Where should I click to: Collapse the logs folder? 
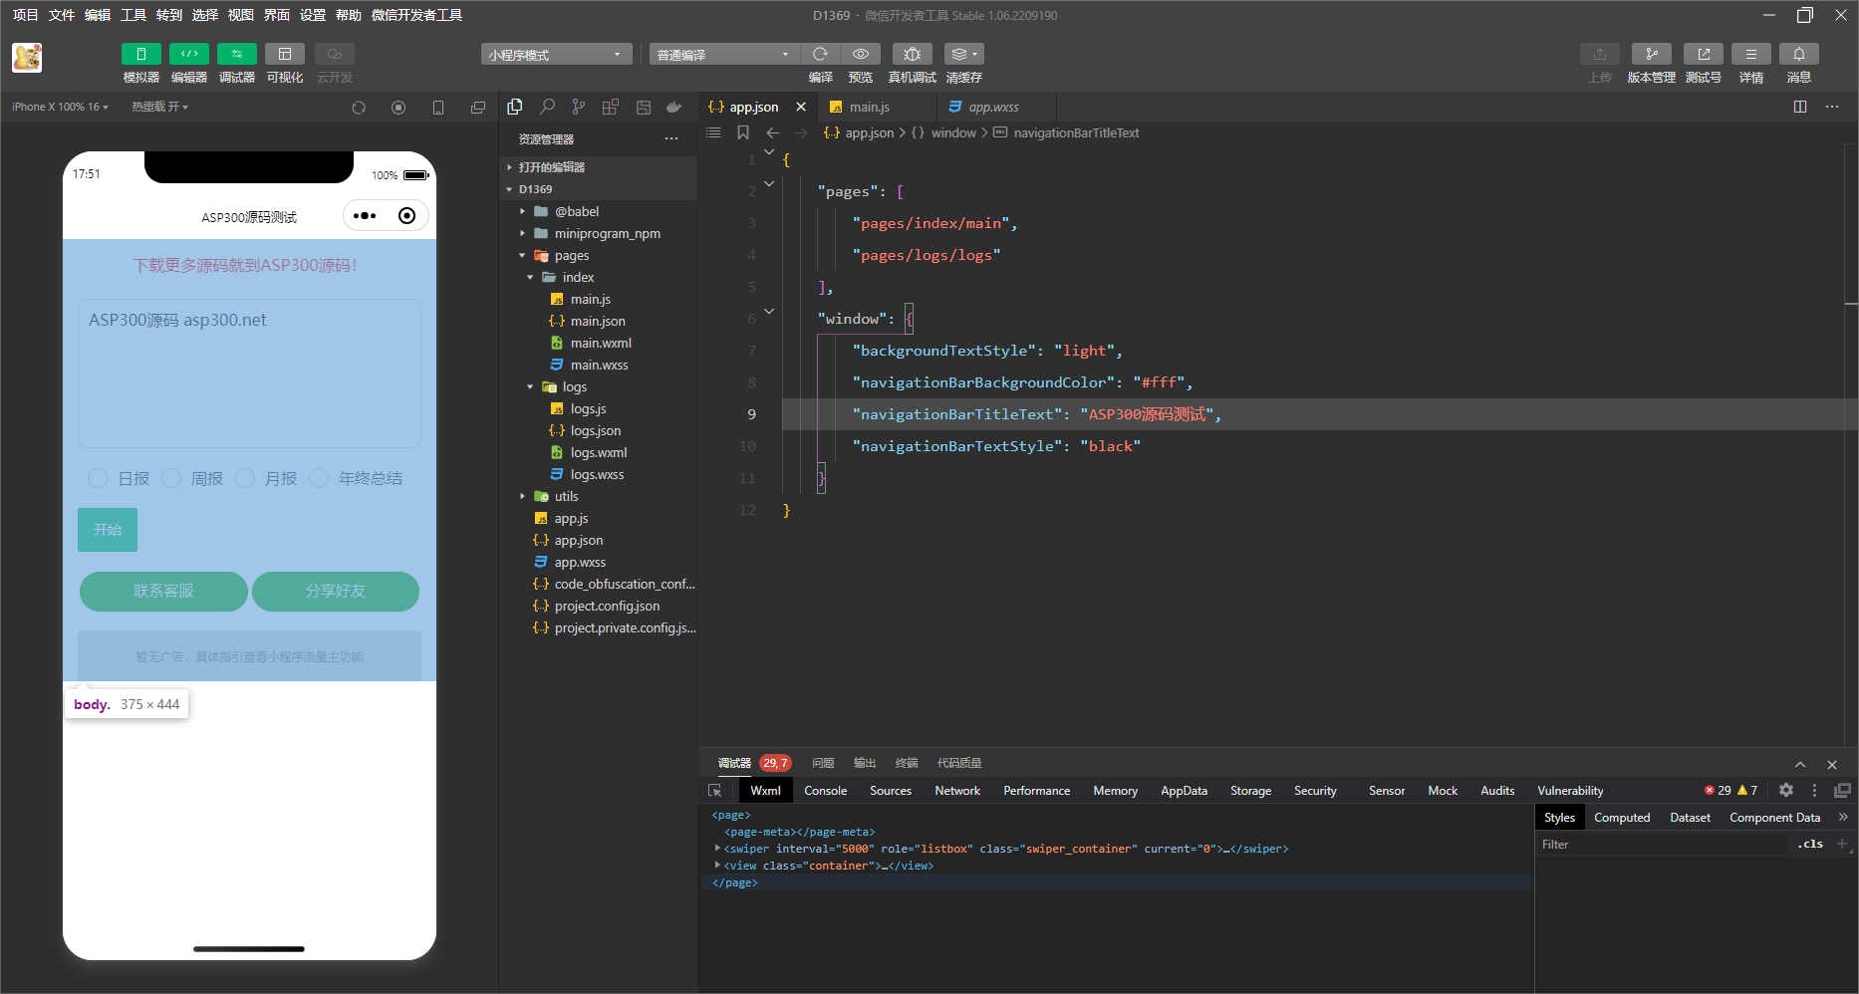click(x=530, y=386)
